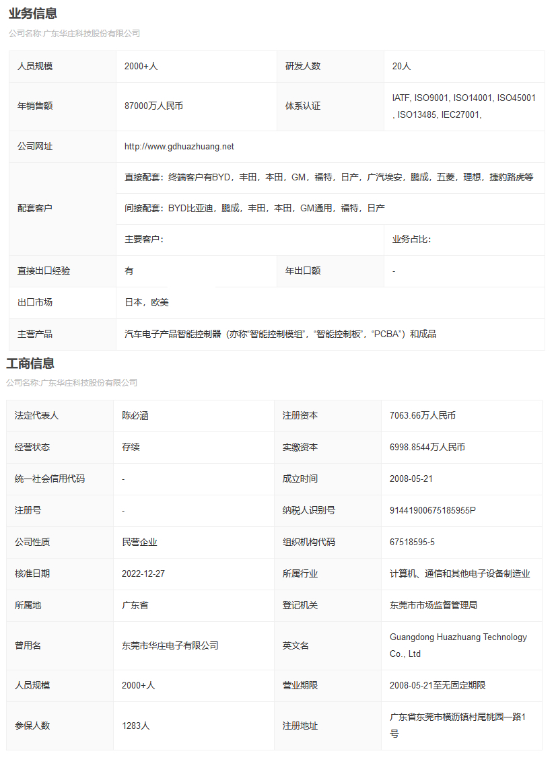Screen dimensions: 556x774
Task: Click the 经营状态 label cell
Action: click(60, 447)
